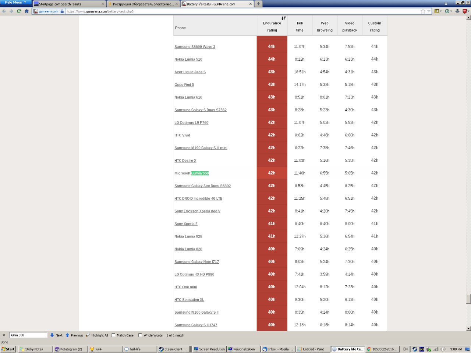The height and width of the screenshot is (353, 471).
Task: Open a new tab with plus button
Action: click(258, 4)
